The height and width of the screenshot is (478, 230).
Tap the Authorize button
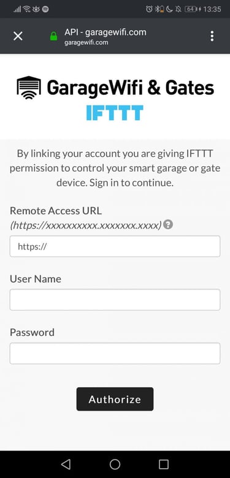coord(115,399)
